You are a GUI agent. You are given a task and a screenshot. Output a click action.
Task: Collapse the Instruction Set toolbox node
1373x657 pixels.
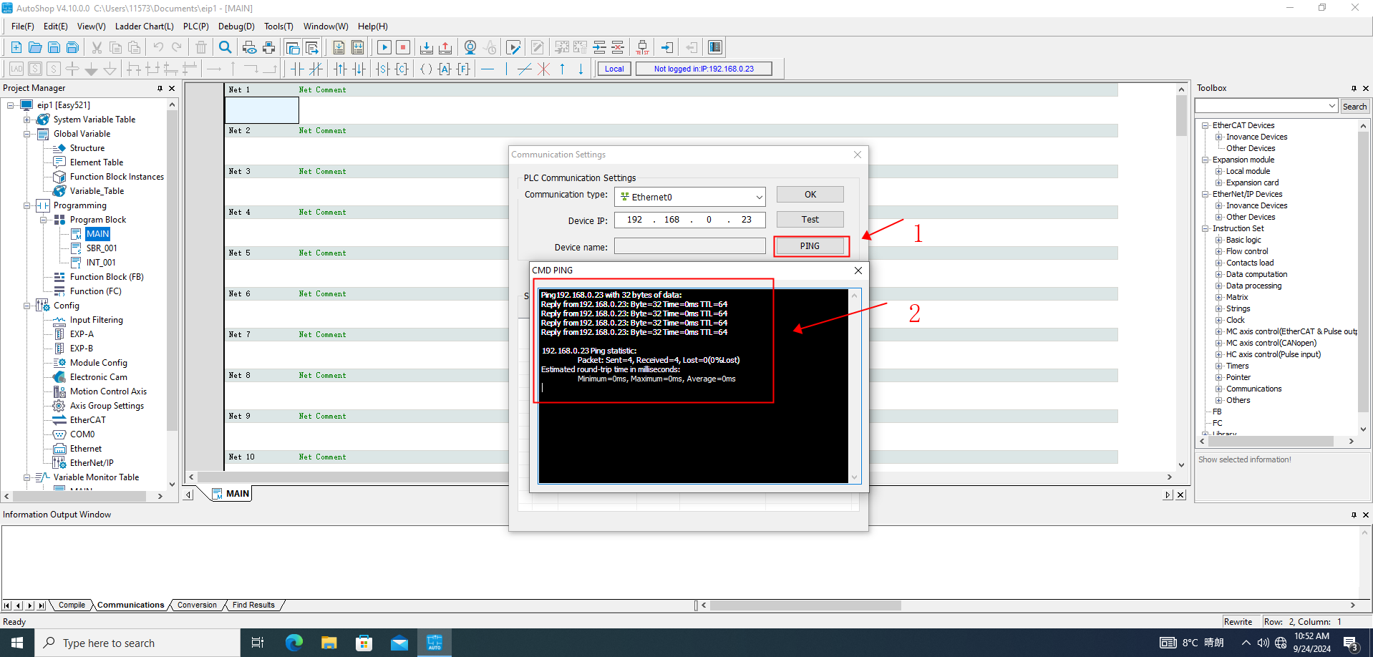[1205, 228]
